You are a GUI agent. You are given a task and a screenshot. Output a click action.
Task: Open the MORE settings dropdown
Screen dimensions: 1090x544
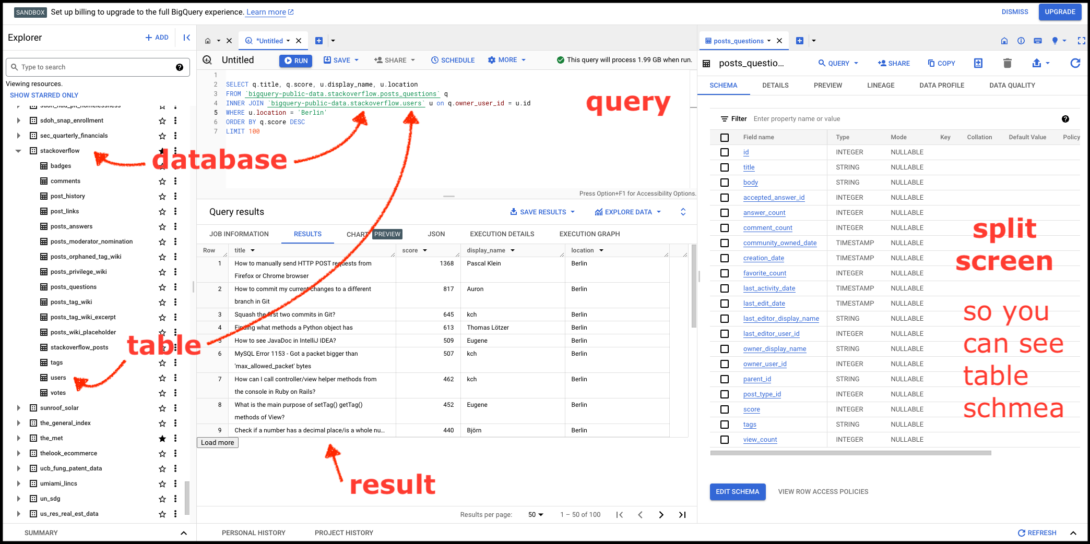click(x=507, y=61)
